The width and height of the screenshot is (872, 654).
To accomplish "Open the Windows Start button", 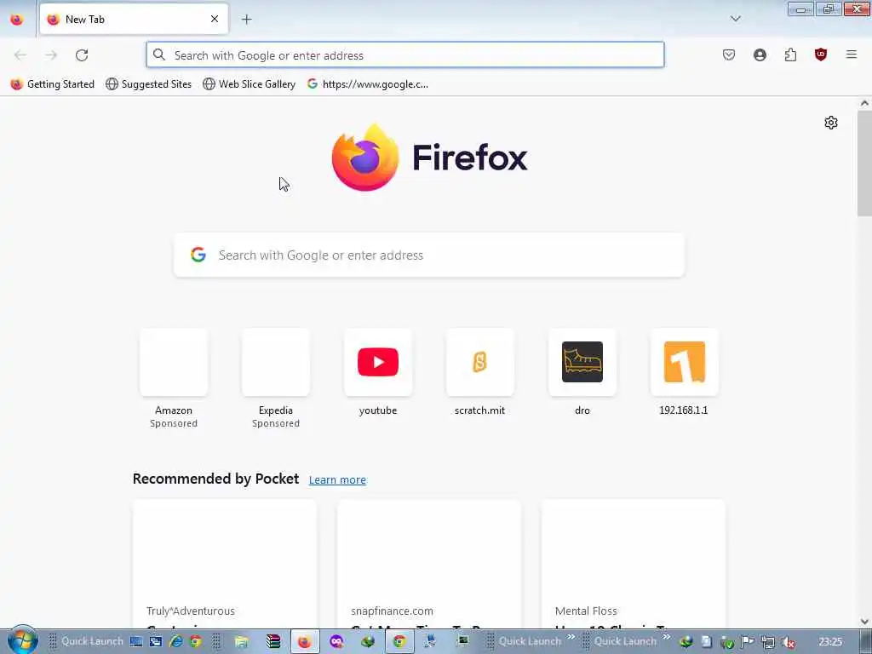I will (22, 640).
